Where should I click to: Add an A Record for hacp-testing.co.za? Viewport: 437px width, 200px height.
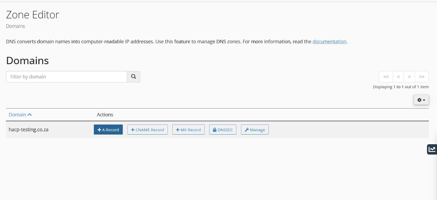[x=108, y=130]
